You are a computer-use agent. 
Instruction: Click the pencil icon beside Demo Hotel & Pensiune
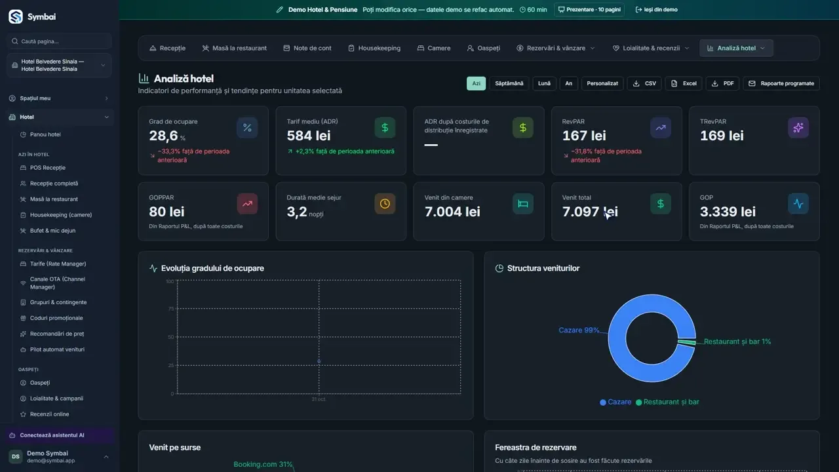pos(280,10)
